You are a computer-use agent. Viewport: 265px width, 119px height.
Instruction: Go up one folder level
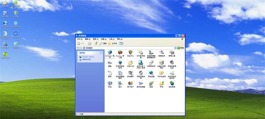(96, 44)
